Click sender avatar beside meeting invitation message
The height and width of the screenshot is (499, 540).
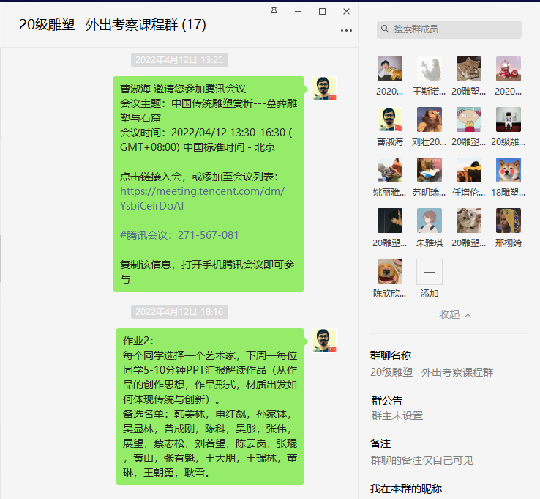324,89
